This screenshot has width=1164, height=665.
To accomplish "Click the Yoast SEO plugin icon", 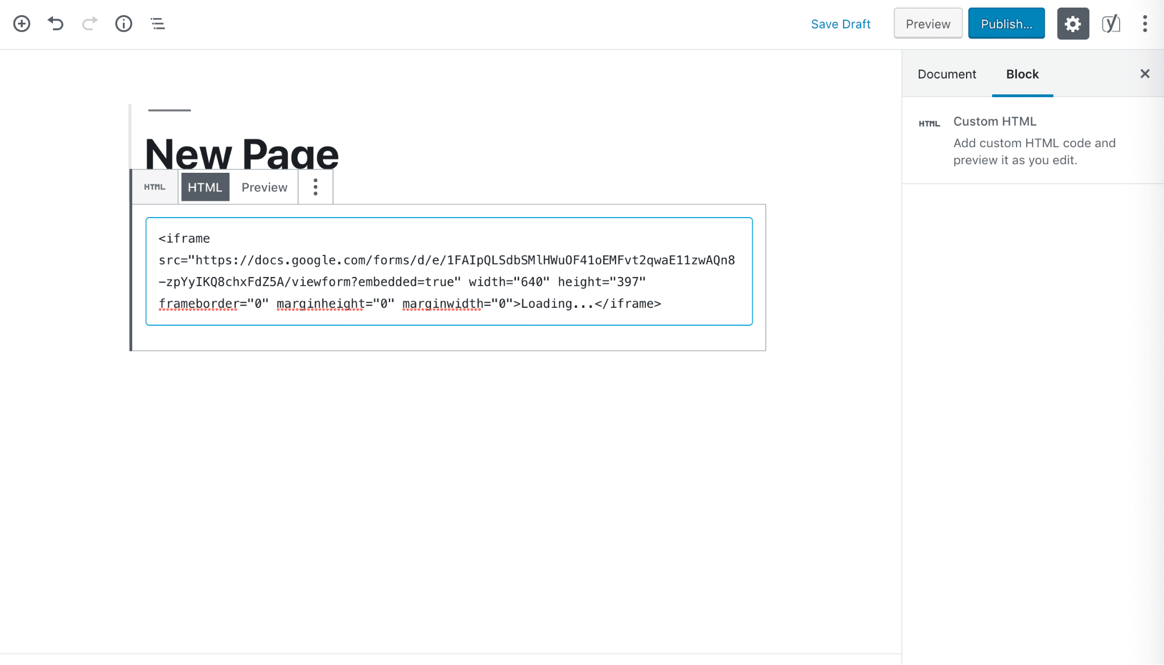I will [x=1110, y=23].
